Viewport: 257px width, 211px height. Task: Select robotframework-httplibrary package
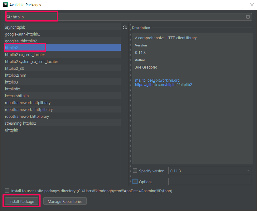pos(62,103)
